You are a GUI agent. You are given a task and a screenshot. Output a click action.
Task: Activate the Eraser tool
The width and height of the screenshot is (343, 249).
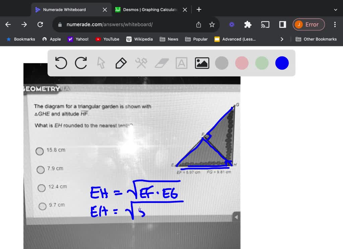pyautogui.click(x=161, y=63)
